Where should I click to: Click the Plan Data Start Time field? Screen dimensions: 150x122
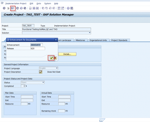[27, 97]
